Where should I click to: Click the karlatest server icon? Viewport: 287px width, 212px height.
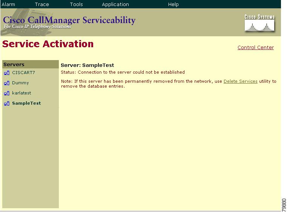6,93
